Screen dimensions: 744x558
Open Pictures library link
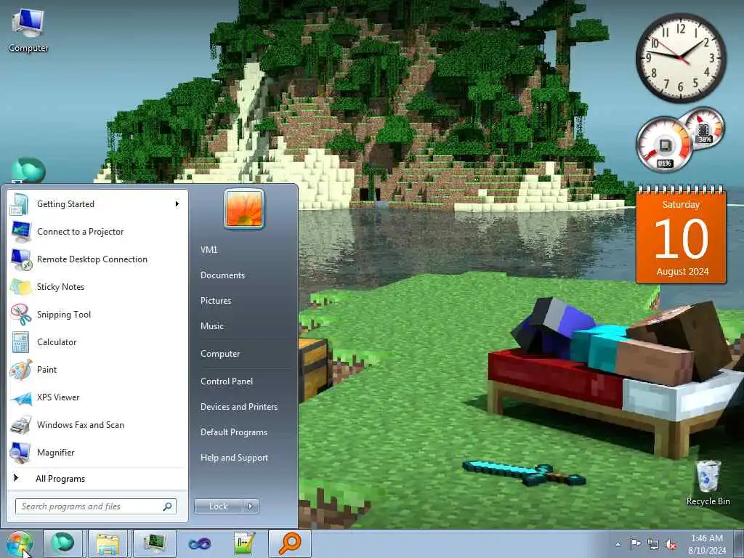tap(216, 301)
